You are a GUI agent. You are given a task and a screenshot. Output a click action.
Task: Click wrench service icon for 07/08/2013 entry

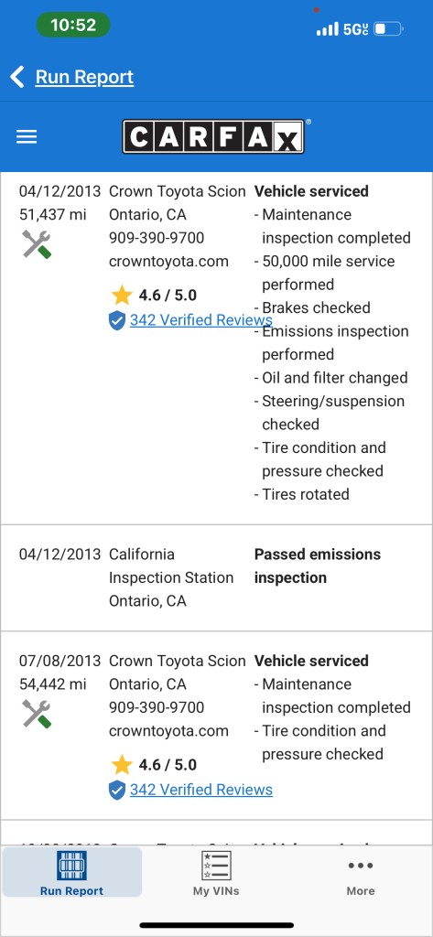[37, 714]
